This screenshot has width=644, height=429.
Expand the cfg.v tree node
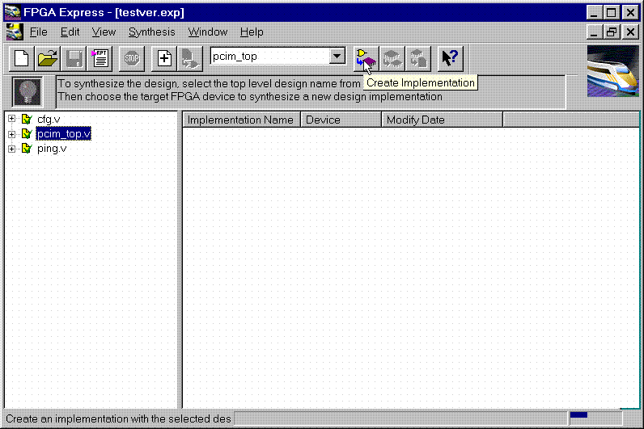(x=11, y=119)
